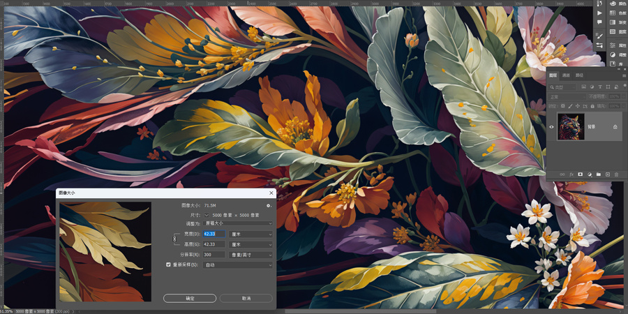Screen dimensions: 628x314
Task: Uncheck the 重新采样 resample checkbox
Action: (x=168, y=264)
